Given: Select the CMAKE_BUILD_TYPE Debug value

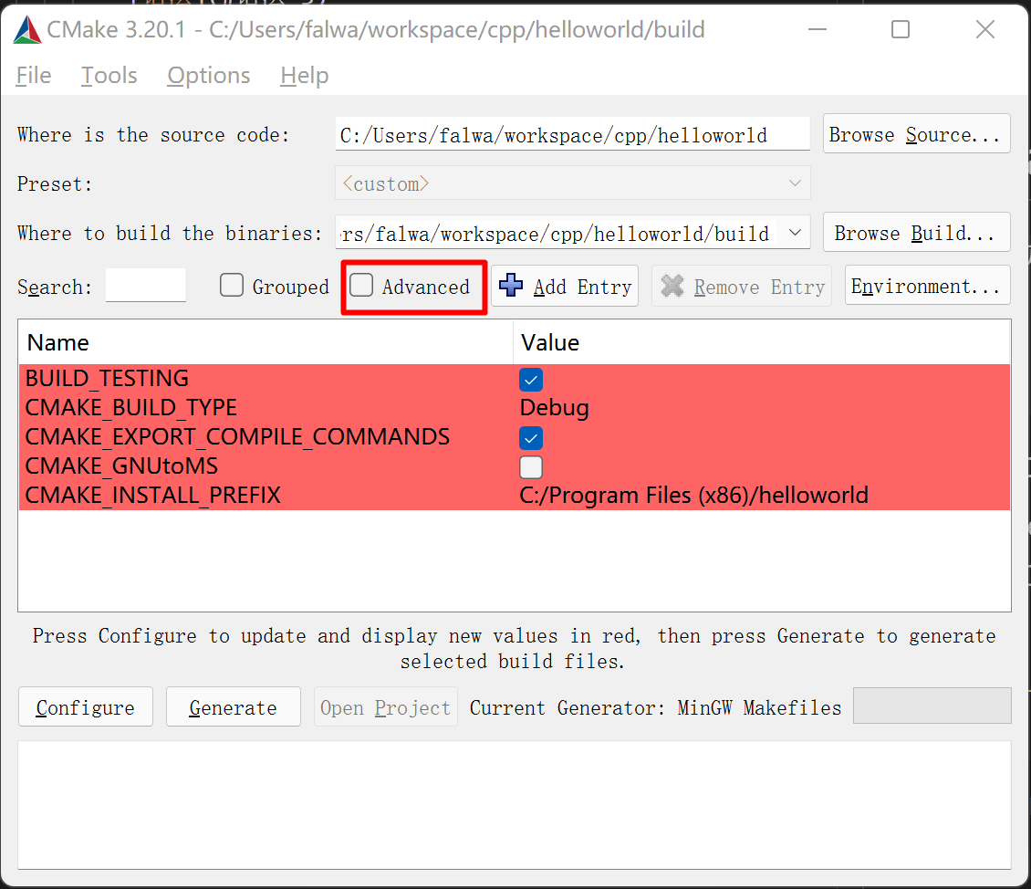Looking at the screenshot, I should click(555, 408).
